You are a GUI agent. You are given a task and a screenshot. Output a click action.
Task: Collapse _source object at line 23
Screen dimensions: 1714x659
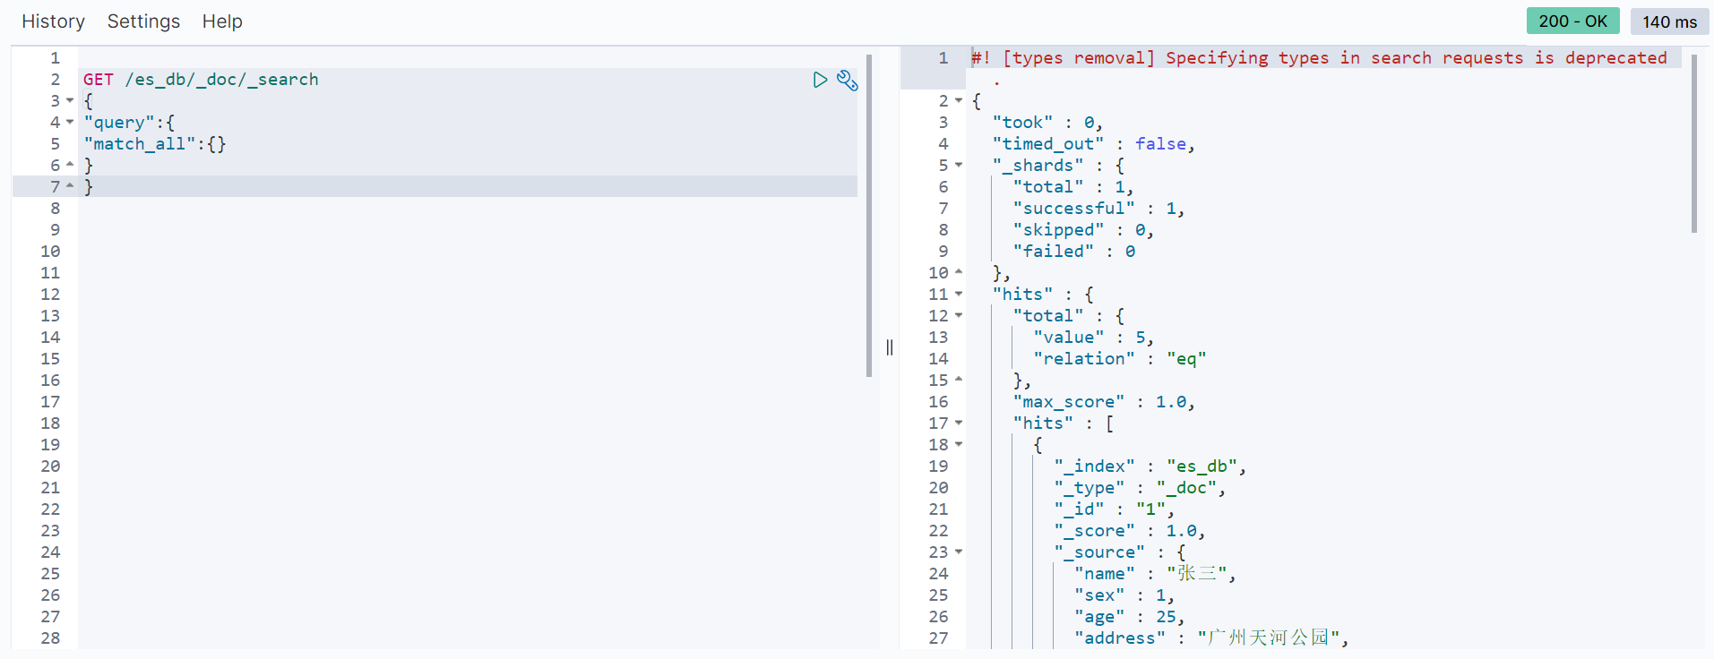(959, 552)
